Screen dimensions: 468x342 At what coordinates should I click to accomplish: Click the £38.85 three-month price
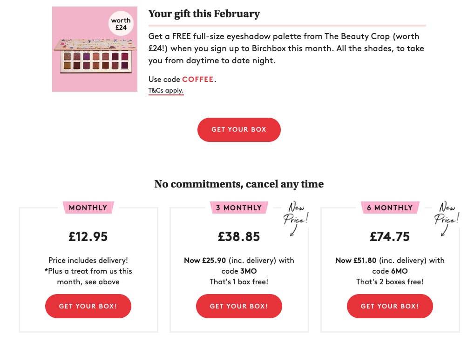(239, 237)
